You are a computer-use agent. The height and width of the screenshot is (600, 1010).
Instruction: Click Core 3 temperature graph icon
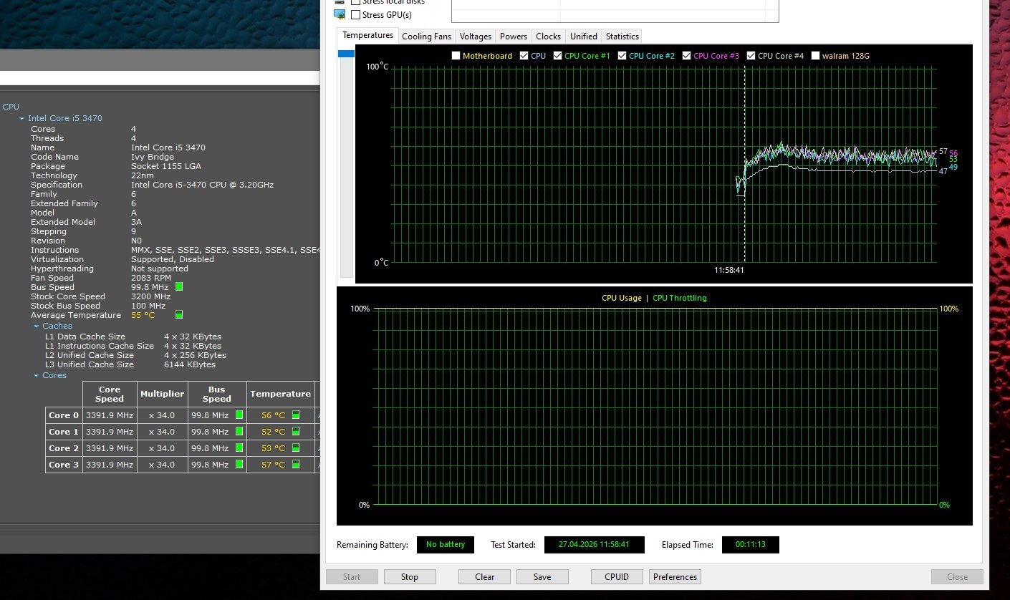296,465
